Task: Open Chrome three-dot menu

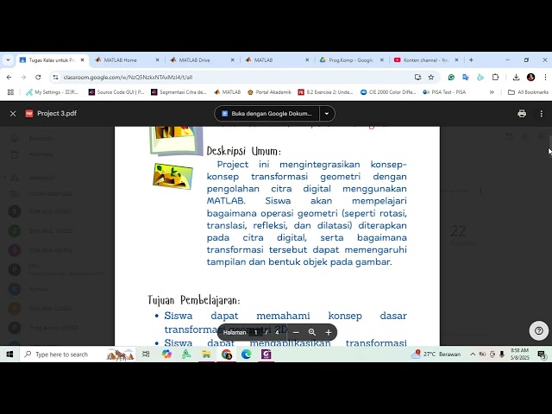Action: pyautogui.click(x=545, y=77)
